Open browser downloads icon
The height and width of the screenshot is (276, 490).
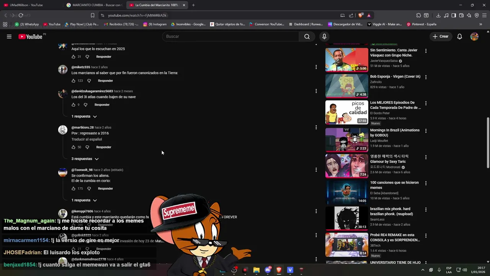[438, 15]
